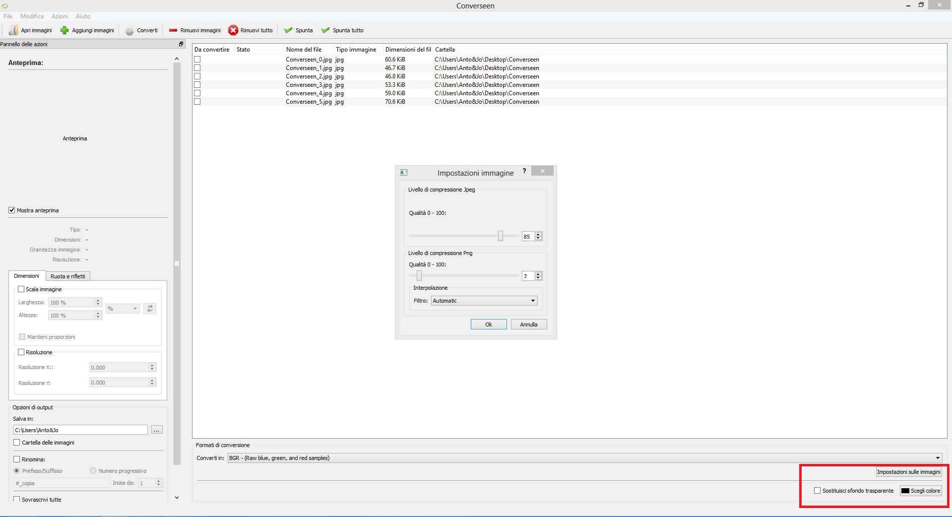952x517 pixels.
Task: Select the Prefisso/Suffisso radio button
Action: click(x=17, y=471)
